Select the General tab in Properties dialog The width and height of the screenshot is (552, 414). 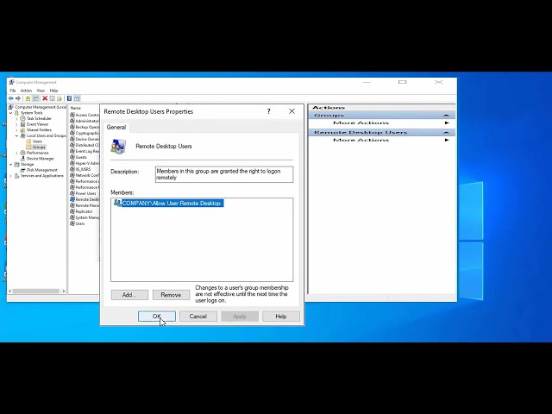point(116,127)
